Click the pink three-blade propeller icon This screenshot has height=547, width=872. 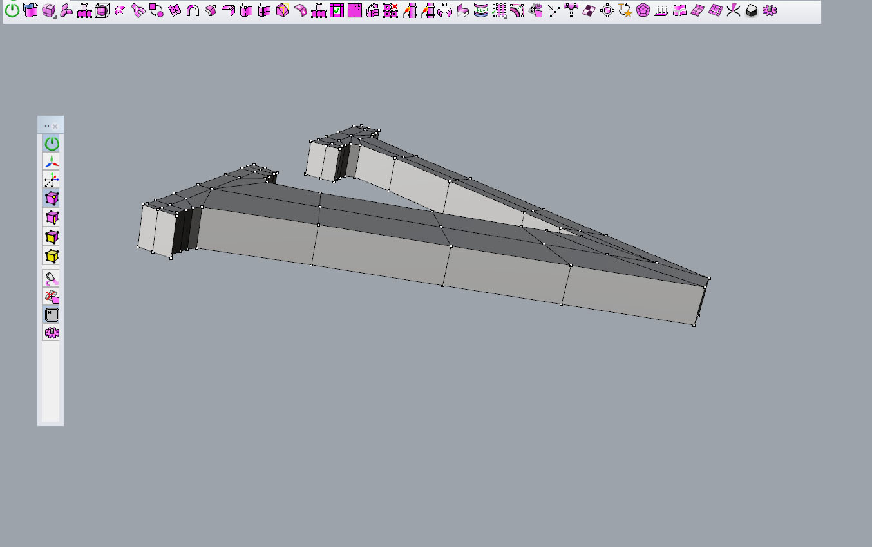point(66,10)
